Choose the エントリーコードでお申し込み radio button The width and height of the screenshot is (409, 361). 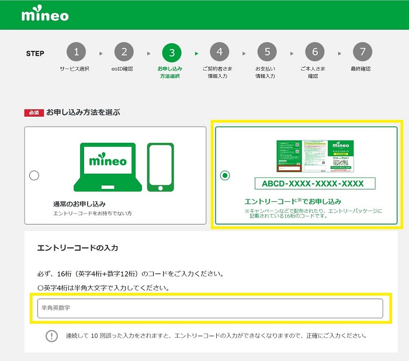tap(225, 176)
